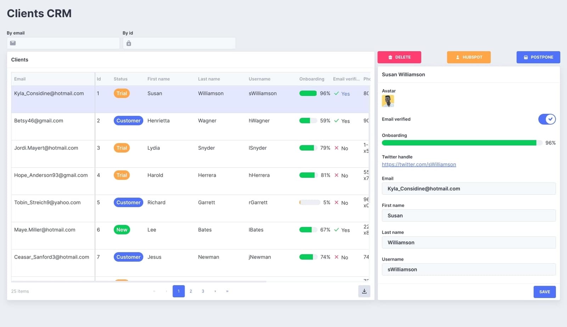Click the next-page chevron in the paginator

coord(215,291)
